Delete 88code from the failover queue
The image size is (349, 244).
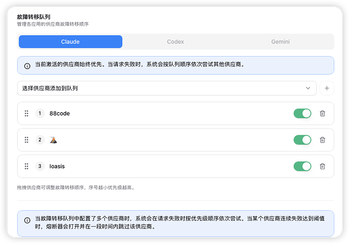[322, 113]
